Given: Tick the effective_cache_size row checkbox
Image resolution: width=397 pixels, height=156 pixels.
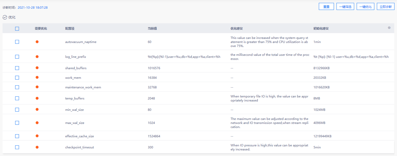Looking at the screenshot, I should [x=17, y=136].
